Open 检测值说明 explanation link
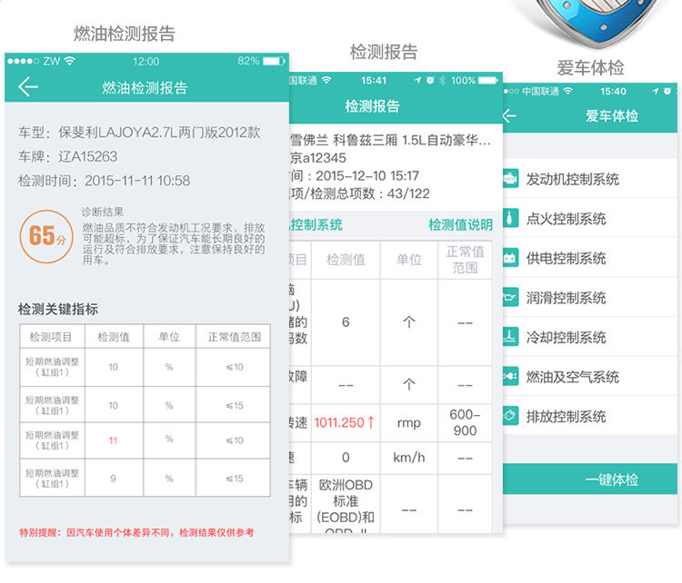The width and height of the screenshot is (682, 583). 461,224
